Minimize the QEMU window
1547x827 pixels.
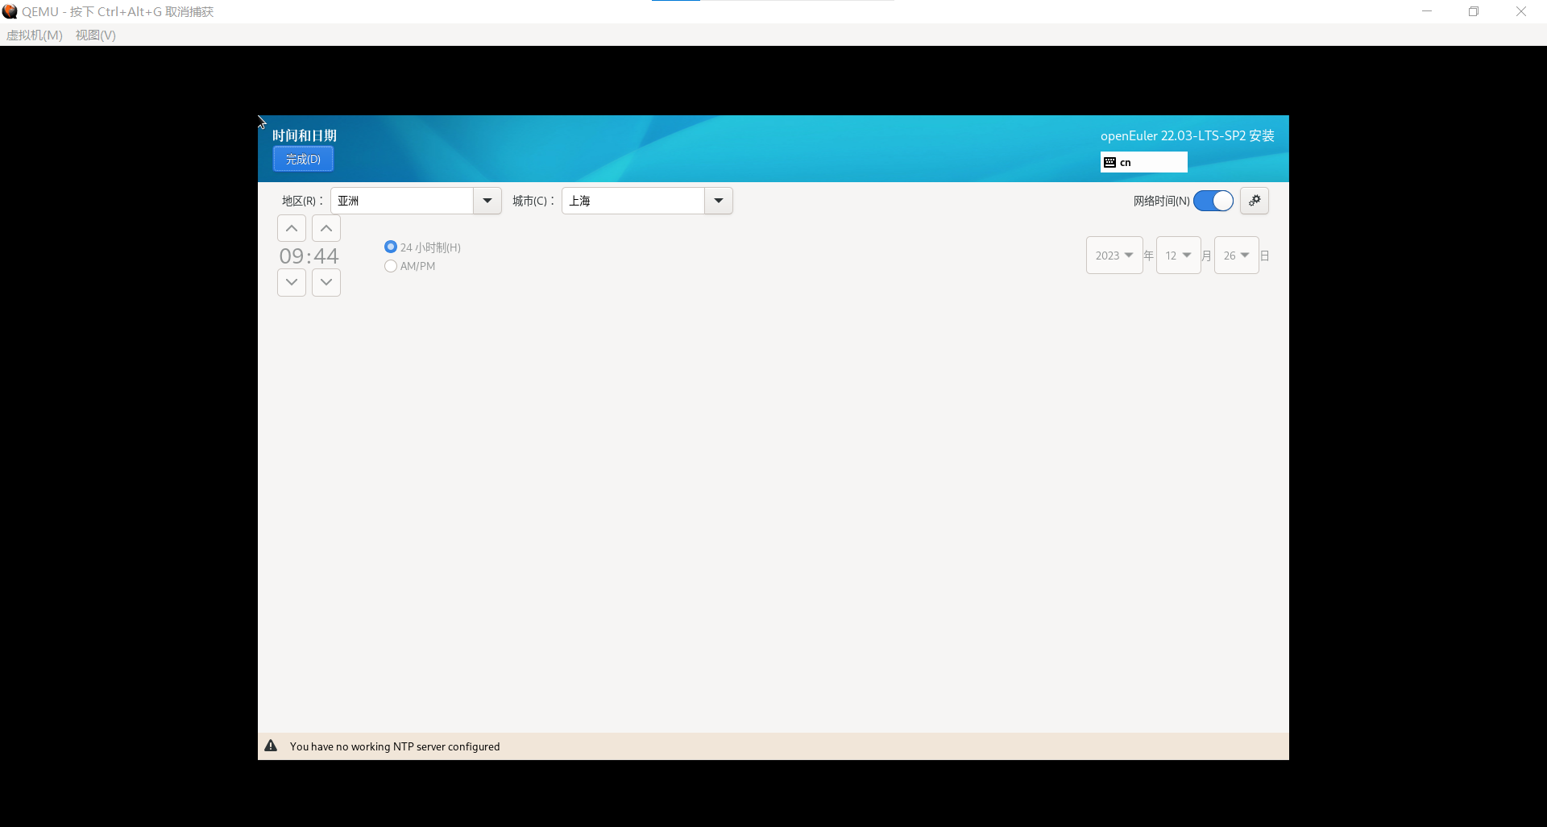coord(1427,11)
